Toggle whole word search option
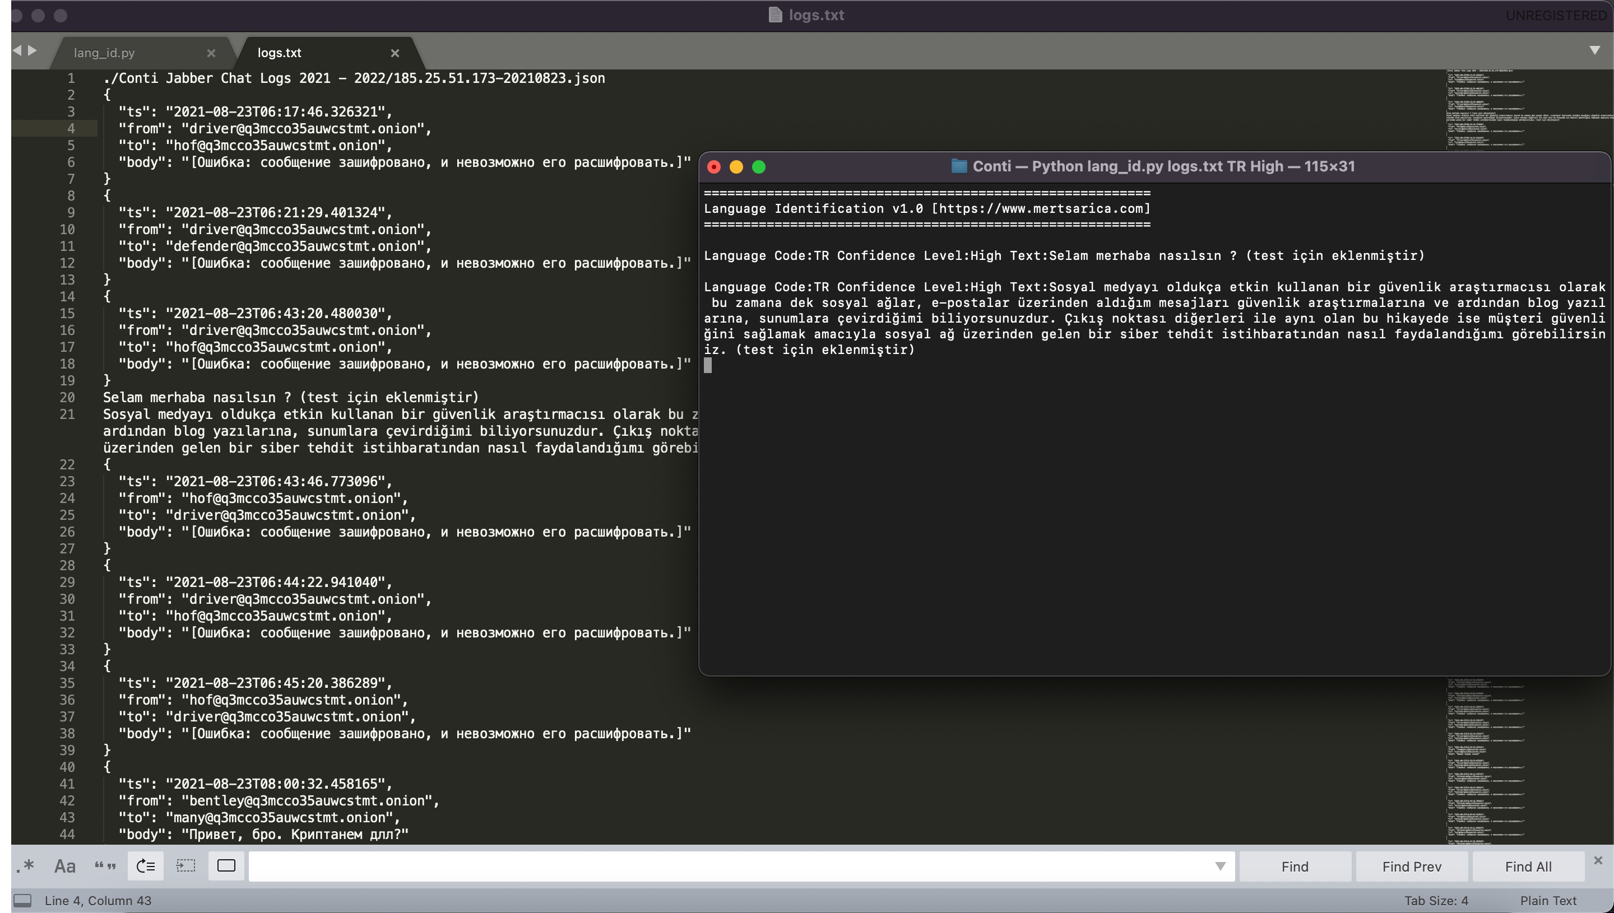 coord(105,866)
